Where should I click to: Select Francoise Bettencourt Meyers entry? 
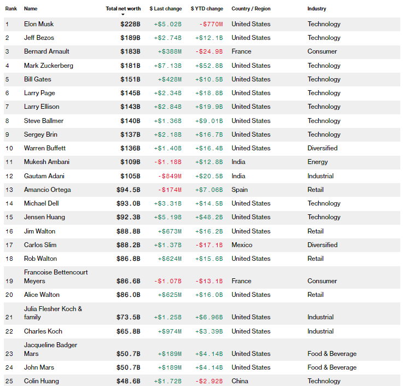pos(55,276)
